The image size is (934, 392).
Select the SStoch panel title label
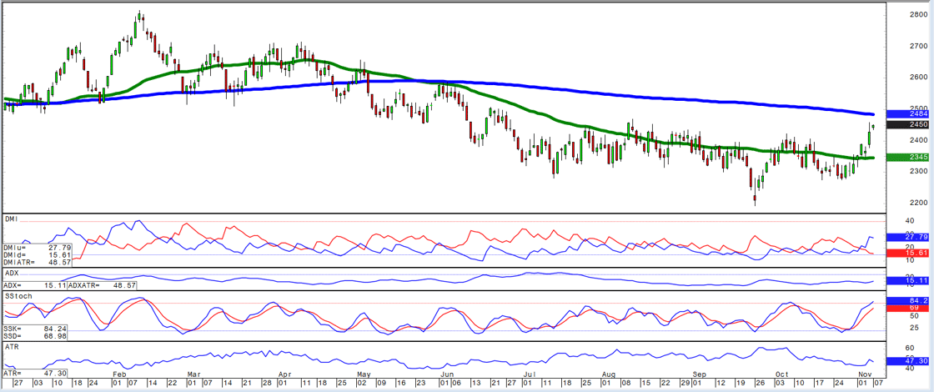pos(18,296)
